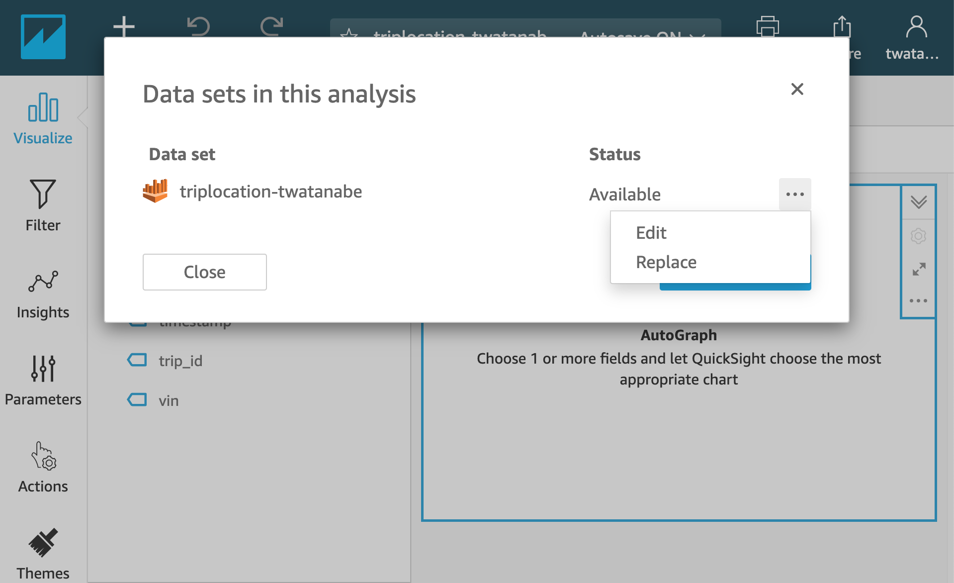Image resolution: width=954 pixels, height=583 pixels.
Task: Open the Share icon
Action: coord(842,27)
